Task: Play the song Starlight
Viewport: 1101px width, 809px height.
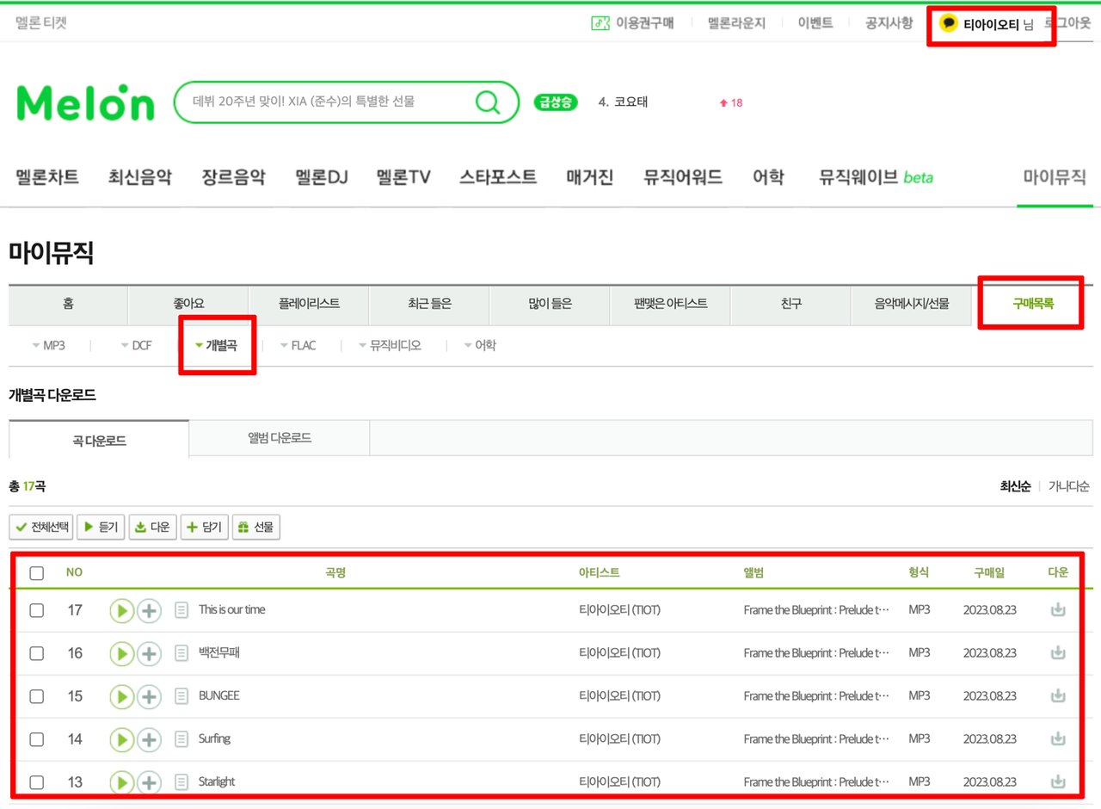Action: (x=121, y=782)
